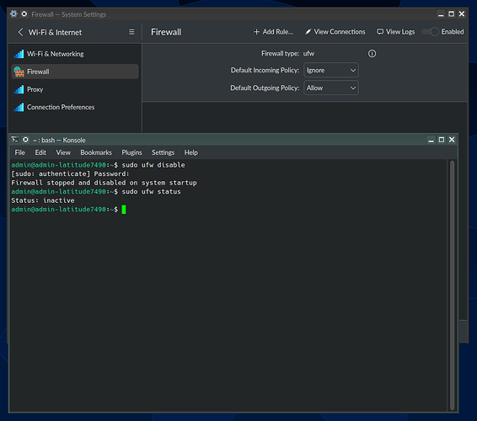
Task: Click 'sudo ufw status' command text
Action: [x=151, y=192]
